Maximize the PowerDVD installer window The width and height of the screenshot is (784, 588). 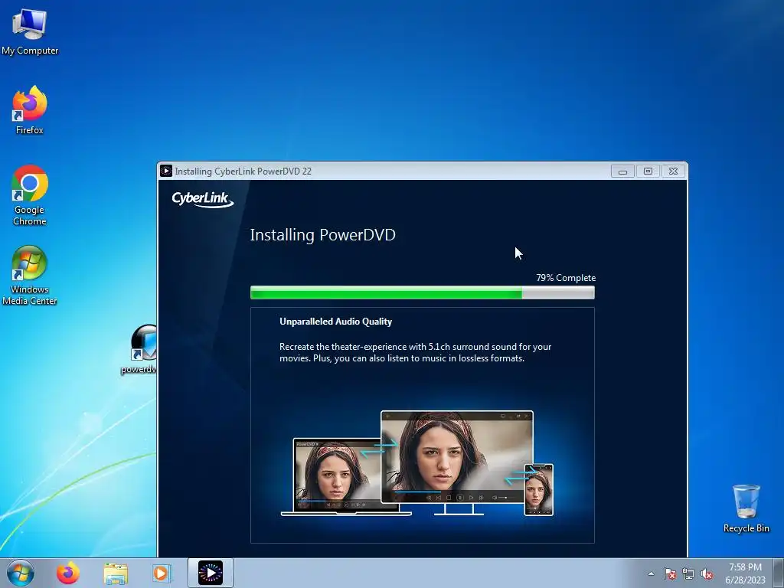coord(648,171)
